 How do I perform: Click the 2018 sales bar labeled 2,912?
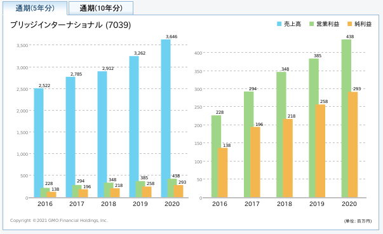tap(102, 134)
